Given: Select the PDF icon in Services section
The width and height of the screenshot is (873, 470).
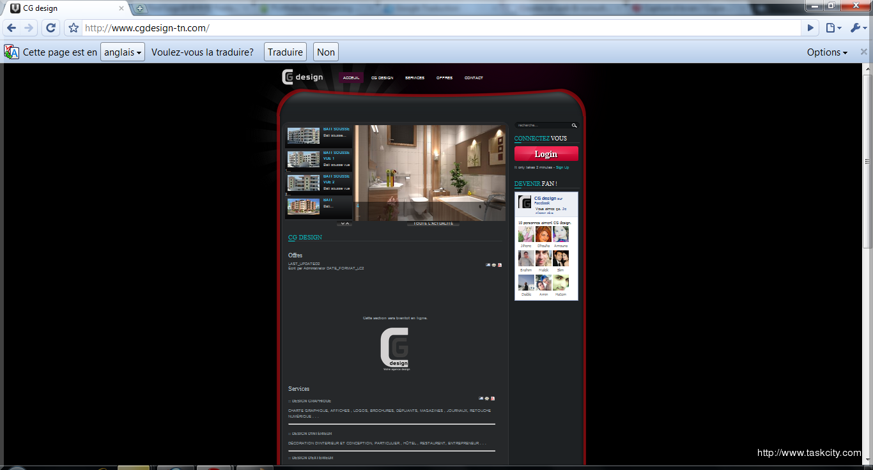Looking at the screenshot, I should tap(493, 398).
